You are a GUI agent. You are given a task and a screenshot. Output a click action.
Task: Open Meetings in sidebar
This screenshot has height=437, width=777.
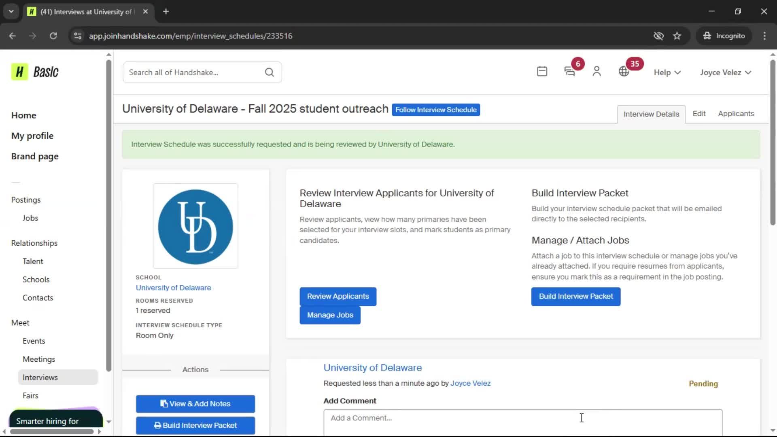coord(39,359)
